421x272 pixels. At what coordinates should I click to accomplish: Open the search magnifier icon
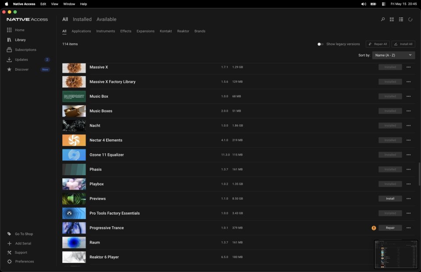(x=382, y=19)
